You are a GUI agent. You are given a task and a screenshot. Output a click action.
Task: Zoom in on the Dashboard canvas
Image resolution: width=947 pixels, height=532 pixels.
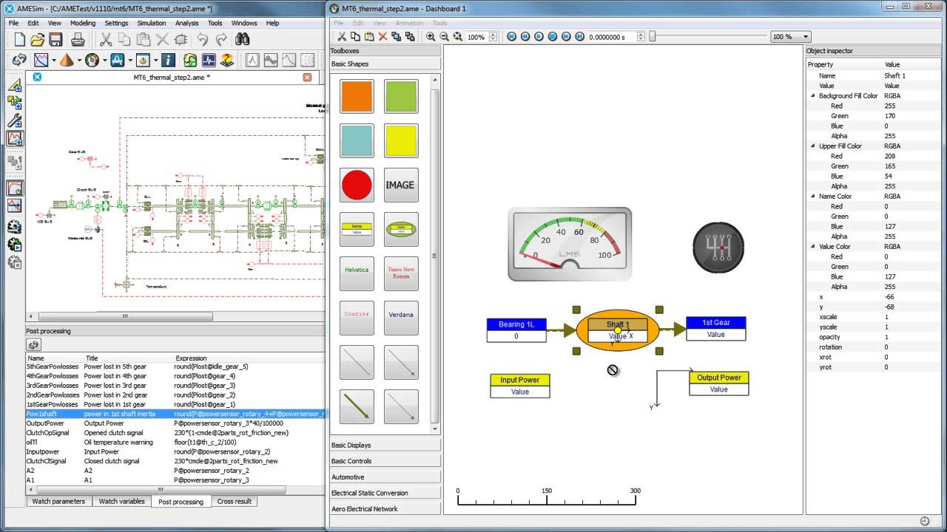[x=431, y=36]
